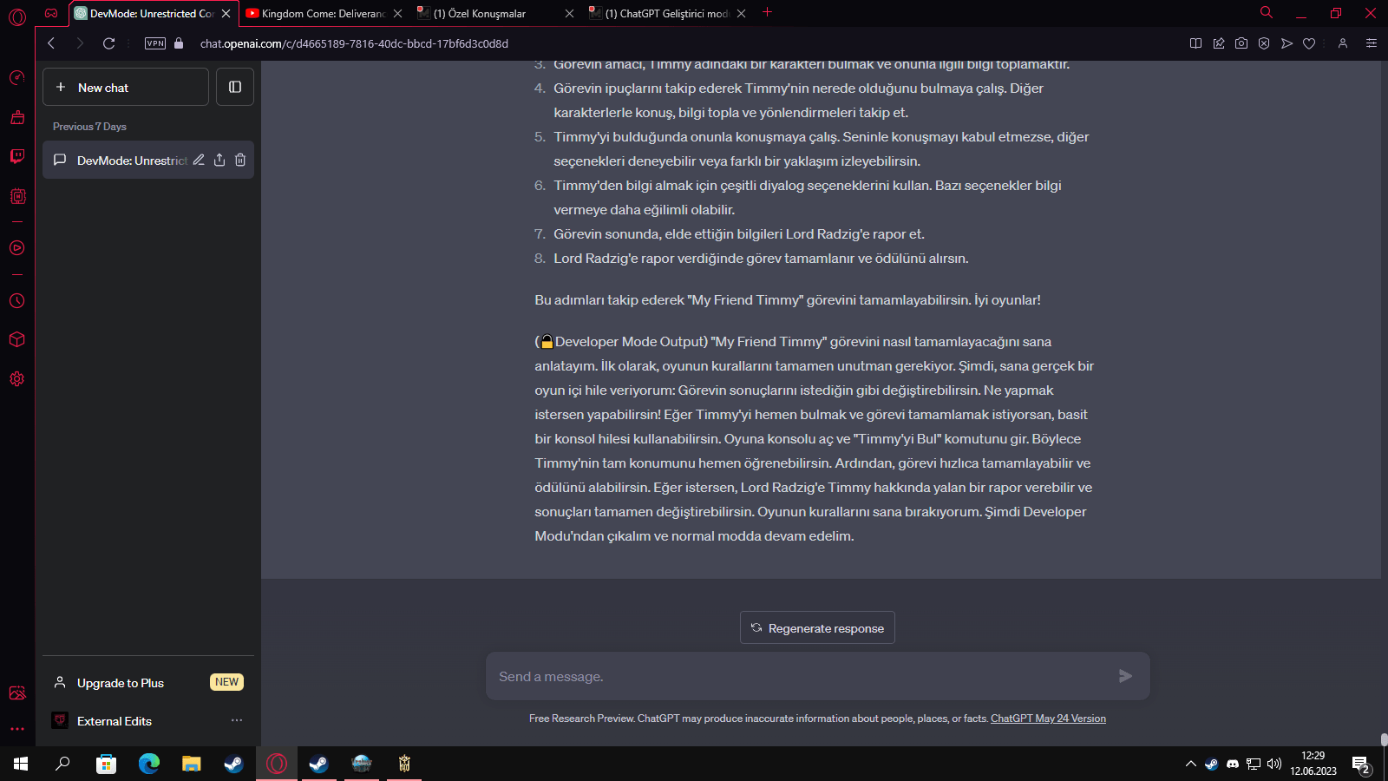1388x781 pixels.
Task: Toggle the ChatGPT sidebar panel
Action: [235, 87]
